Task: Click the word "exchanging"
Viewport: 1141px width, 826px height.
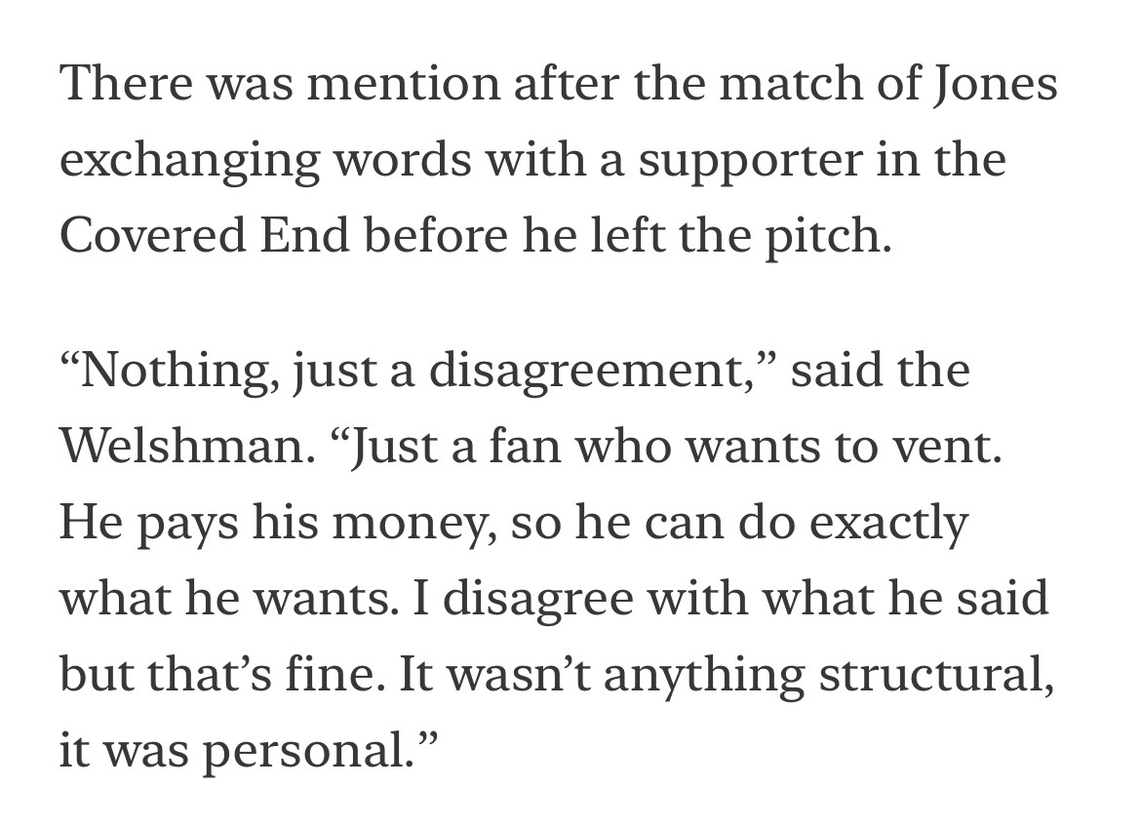Action: pos(190,161)
